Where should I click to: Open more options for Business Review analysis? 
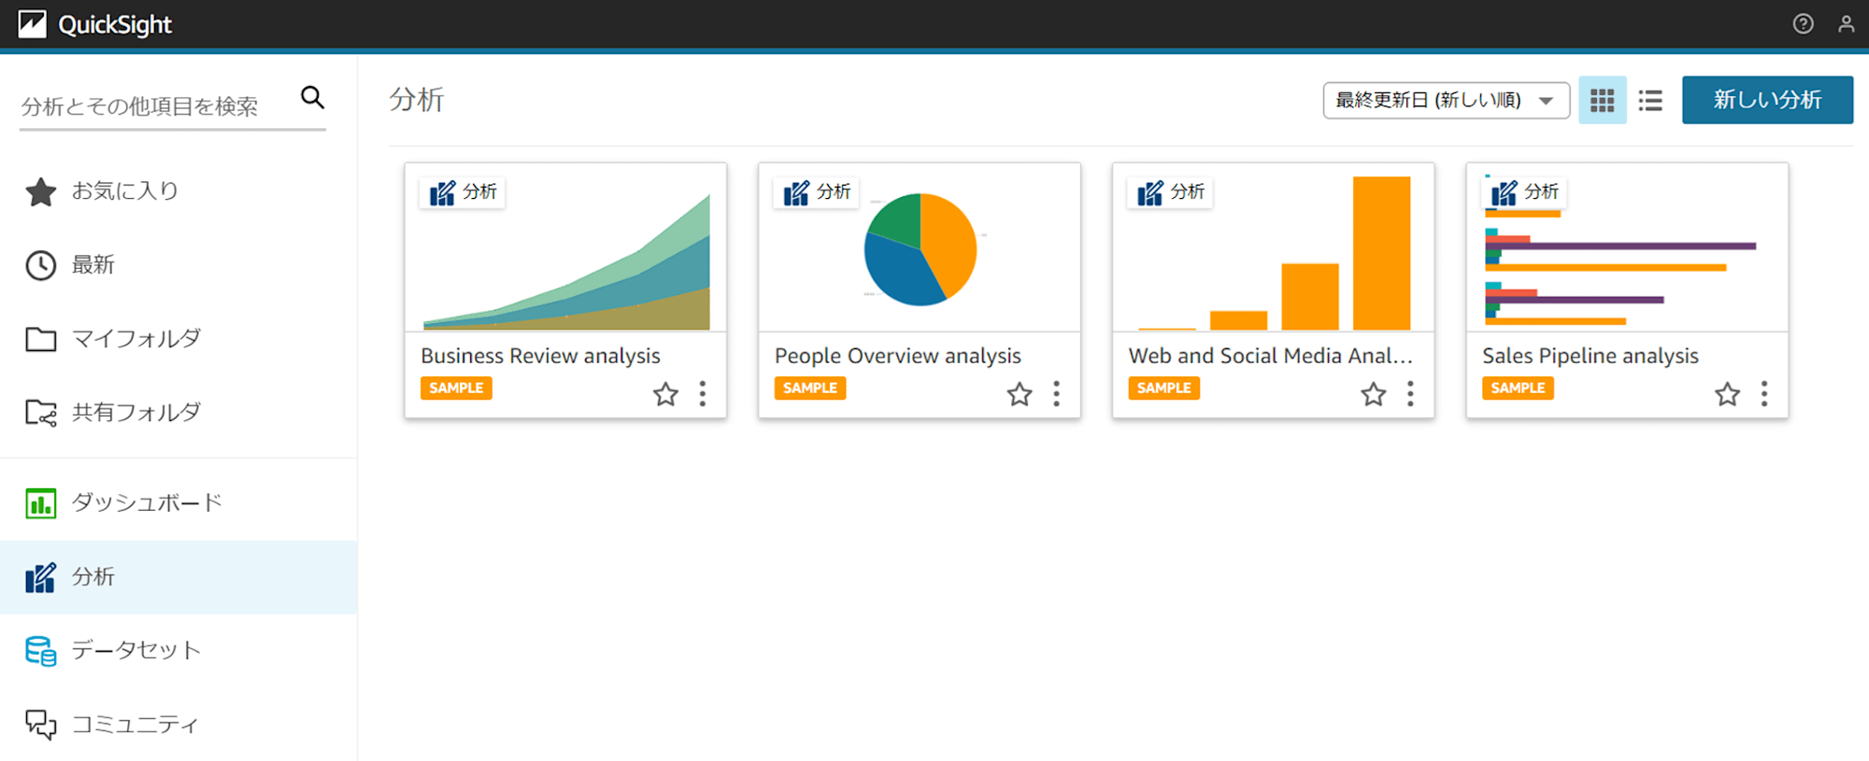(x=703, y=394)
